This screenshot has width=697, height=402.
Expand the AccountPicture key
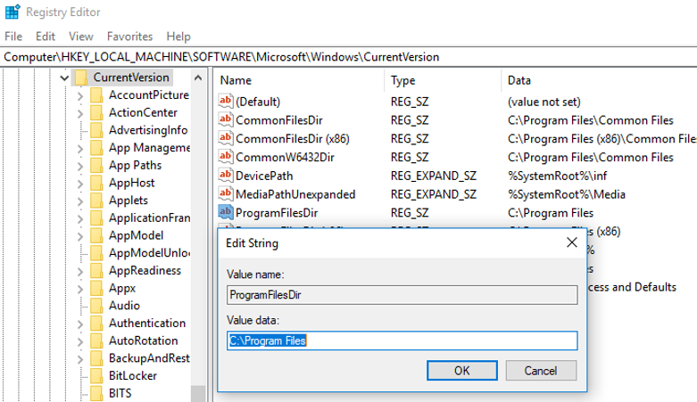tap(80, 95)
